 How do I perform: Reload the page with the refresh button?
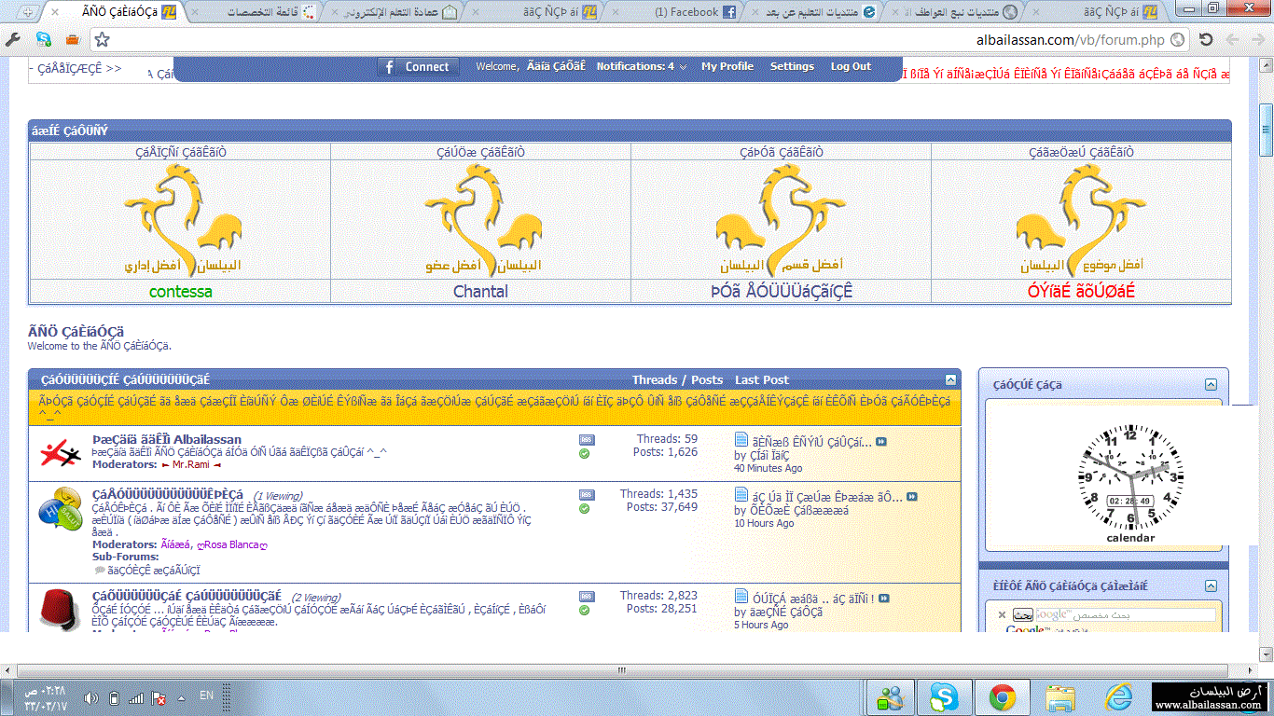[1206, 40]
